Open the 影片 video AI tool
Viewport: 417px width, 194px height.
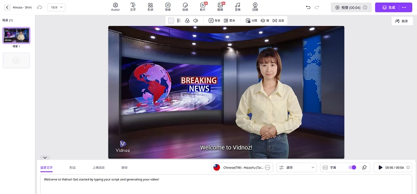(203, 7)
